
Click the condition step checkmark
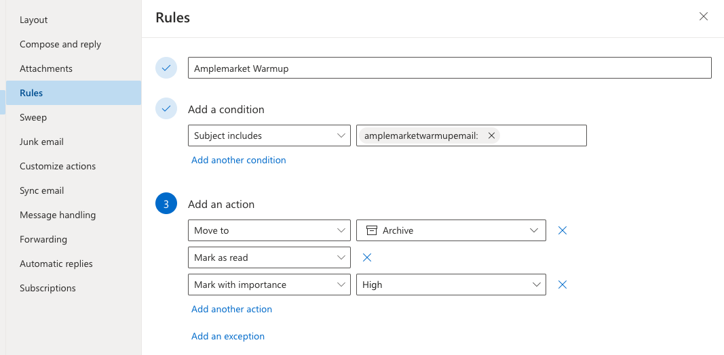point(166,108)
